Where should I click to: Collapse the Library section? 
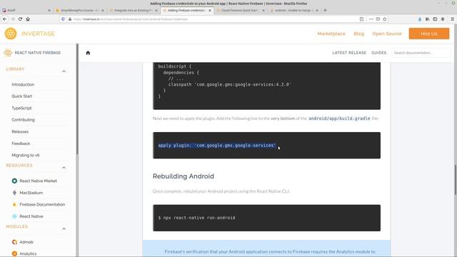(64, 71)
